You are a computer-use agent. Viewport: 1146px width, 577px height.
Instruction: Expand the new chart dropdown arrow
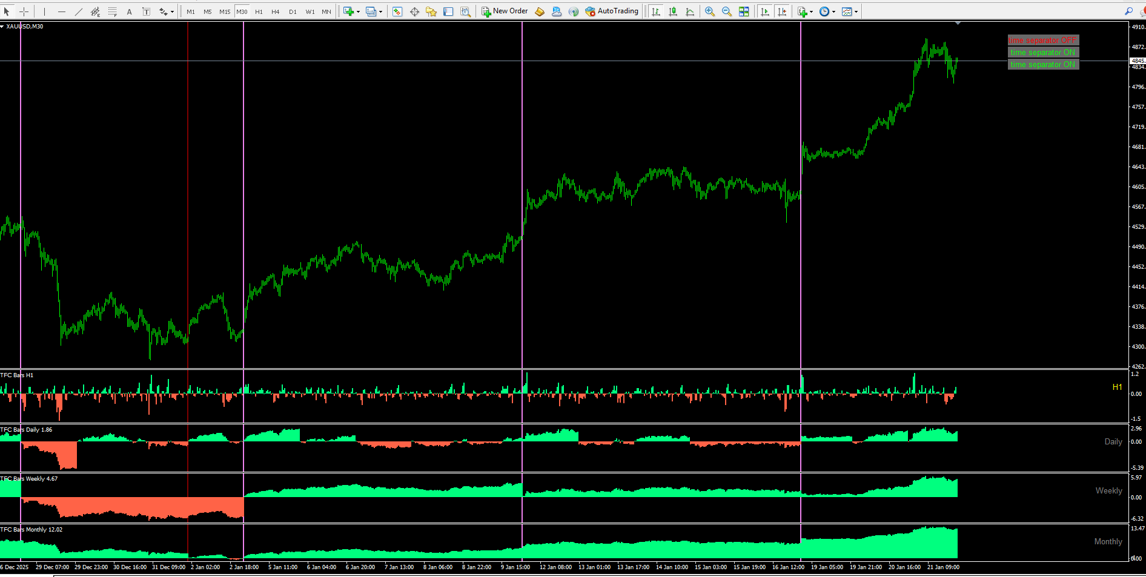tap(358, 12)
